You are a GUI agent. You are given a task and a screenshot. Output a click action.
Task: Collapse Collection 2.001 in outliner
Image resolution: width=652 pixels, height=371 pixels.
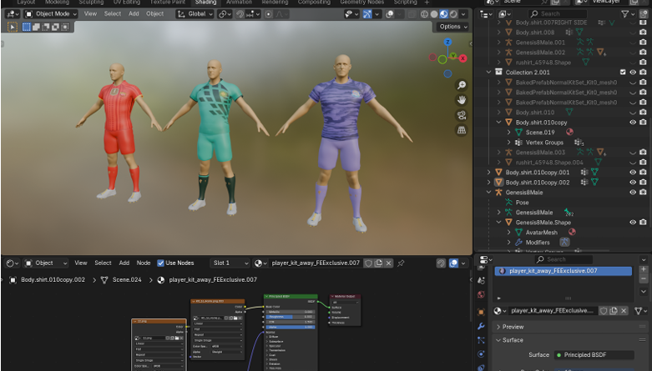click(x=488, y=73)
